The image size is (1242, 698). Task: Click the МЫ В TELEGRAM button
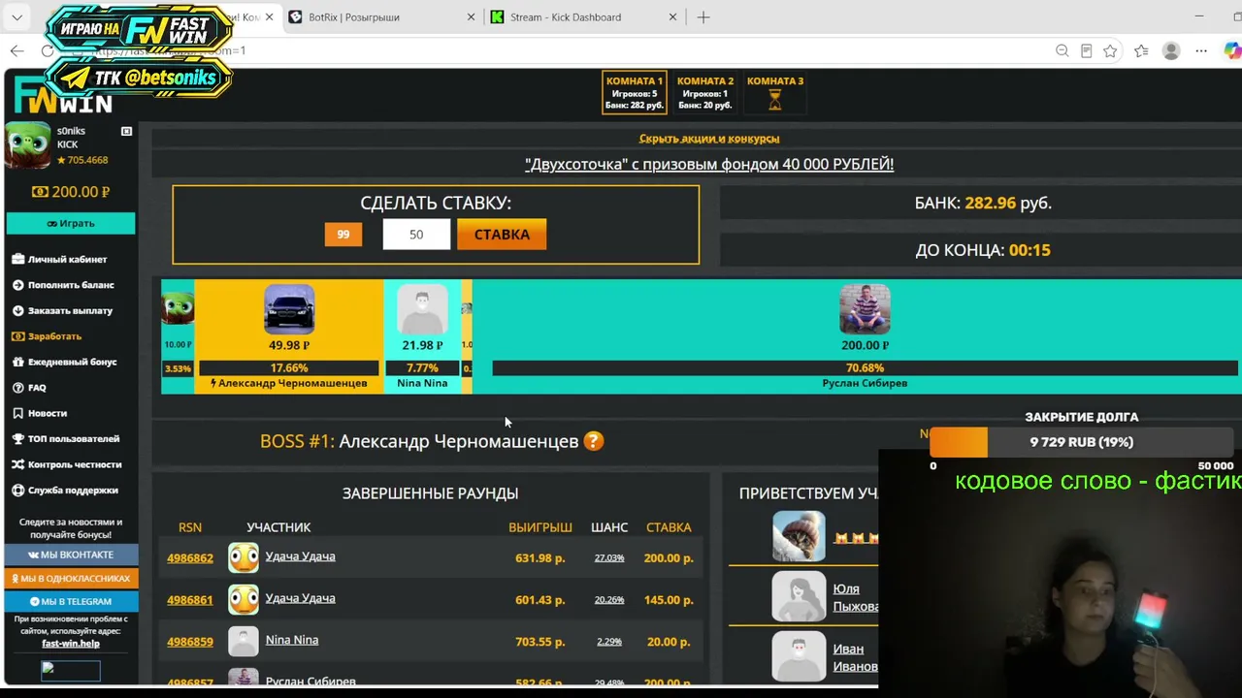pos(71,601)
